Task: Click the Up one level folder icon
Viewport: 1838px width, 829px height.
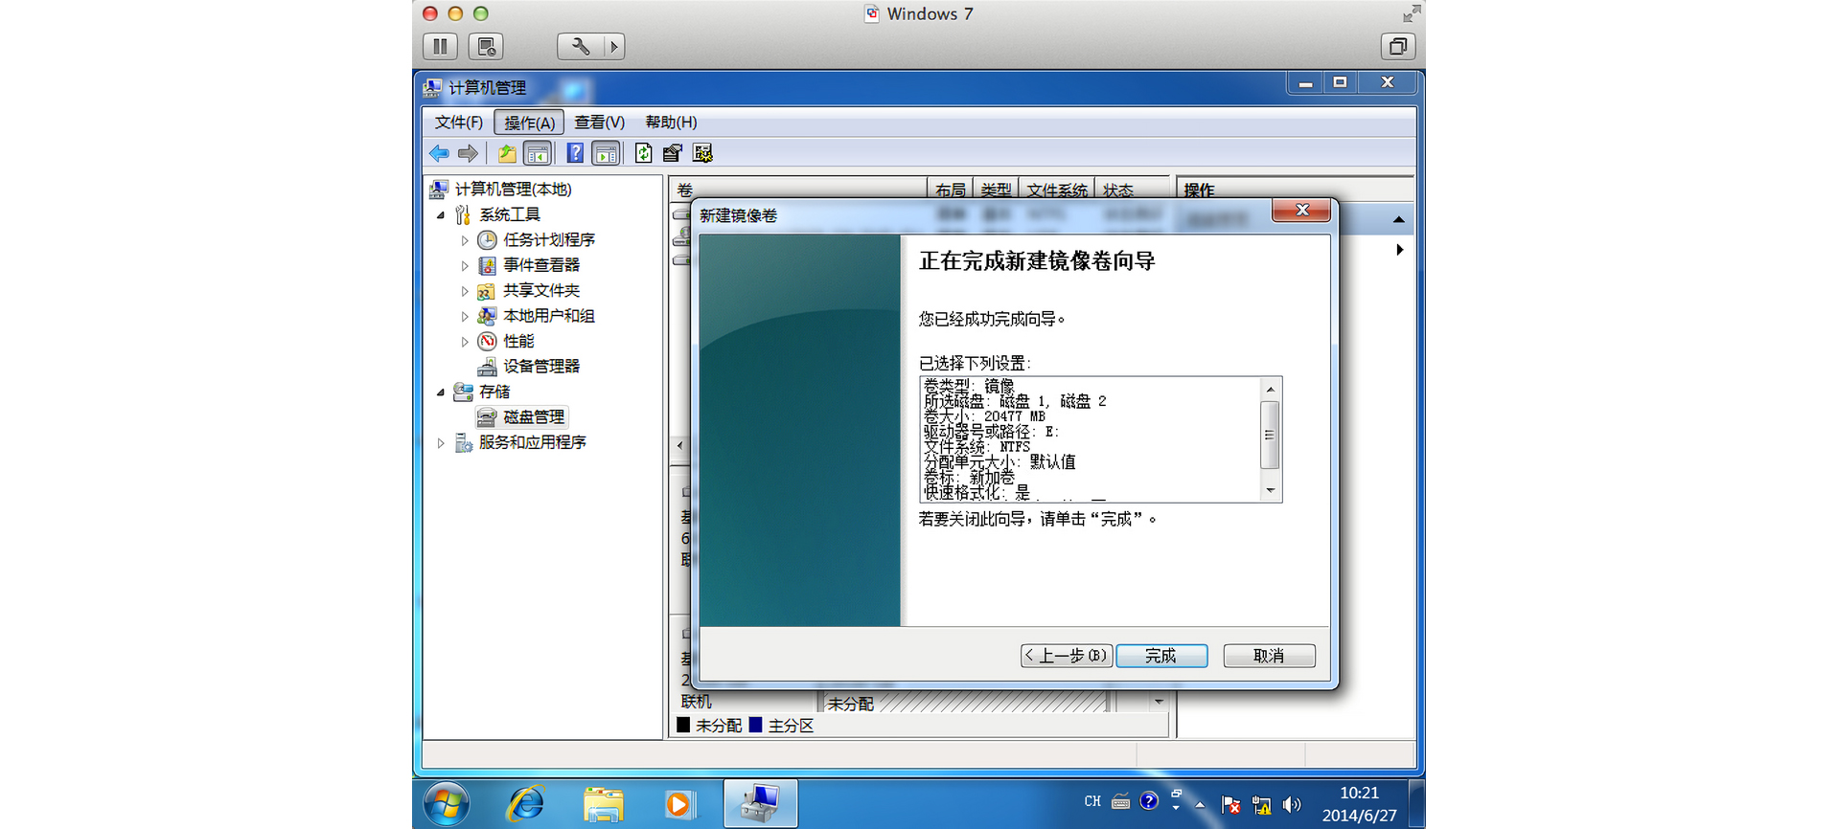Action: (507, 153)
